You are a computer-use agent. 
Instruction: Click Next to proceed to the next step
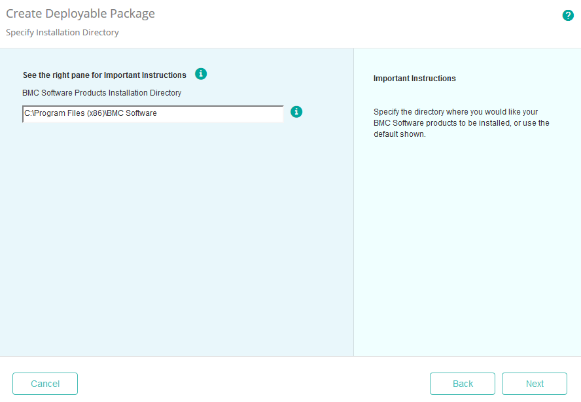[x=535, y=384]
